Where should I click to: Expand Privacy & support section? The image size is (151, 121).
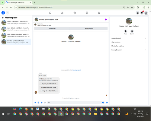click(x=129, y=50)
